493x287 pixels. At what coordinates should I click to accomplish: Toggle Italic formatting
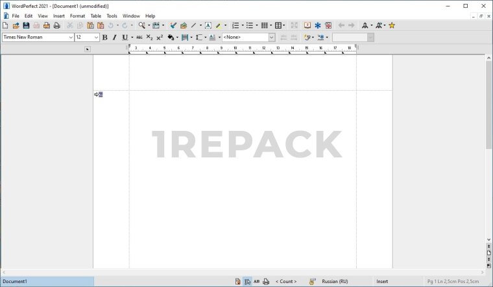click(114, 38)
